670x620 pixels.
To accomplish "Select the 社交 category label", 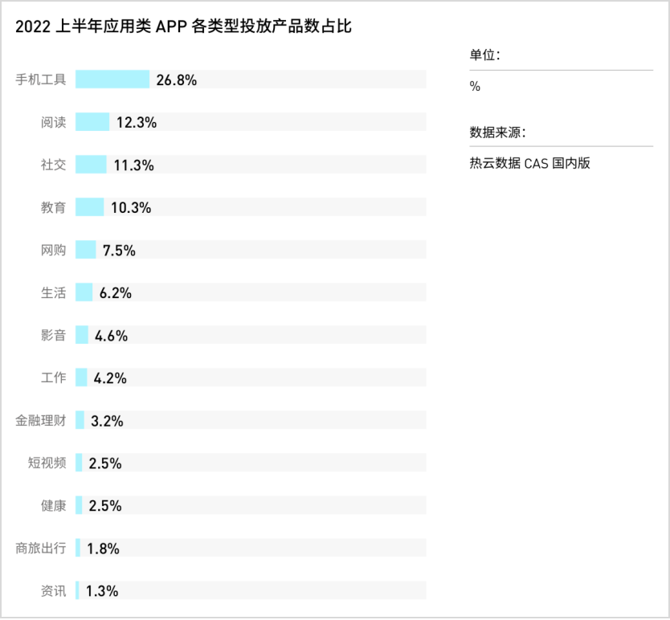I will click(54, 165).
